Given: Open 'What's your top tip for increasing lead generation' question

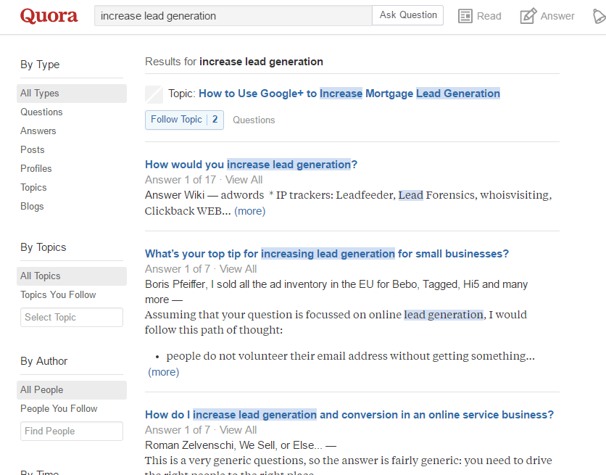Looking at the screenshot, I should (x=327, y=254).
